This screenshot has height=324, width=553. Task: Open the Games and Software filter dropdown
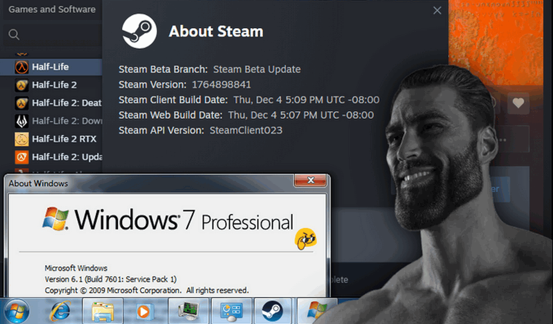point(52,10)
